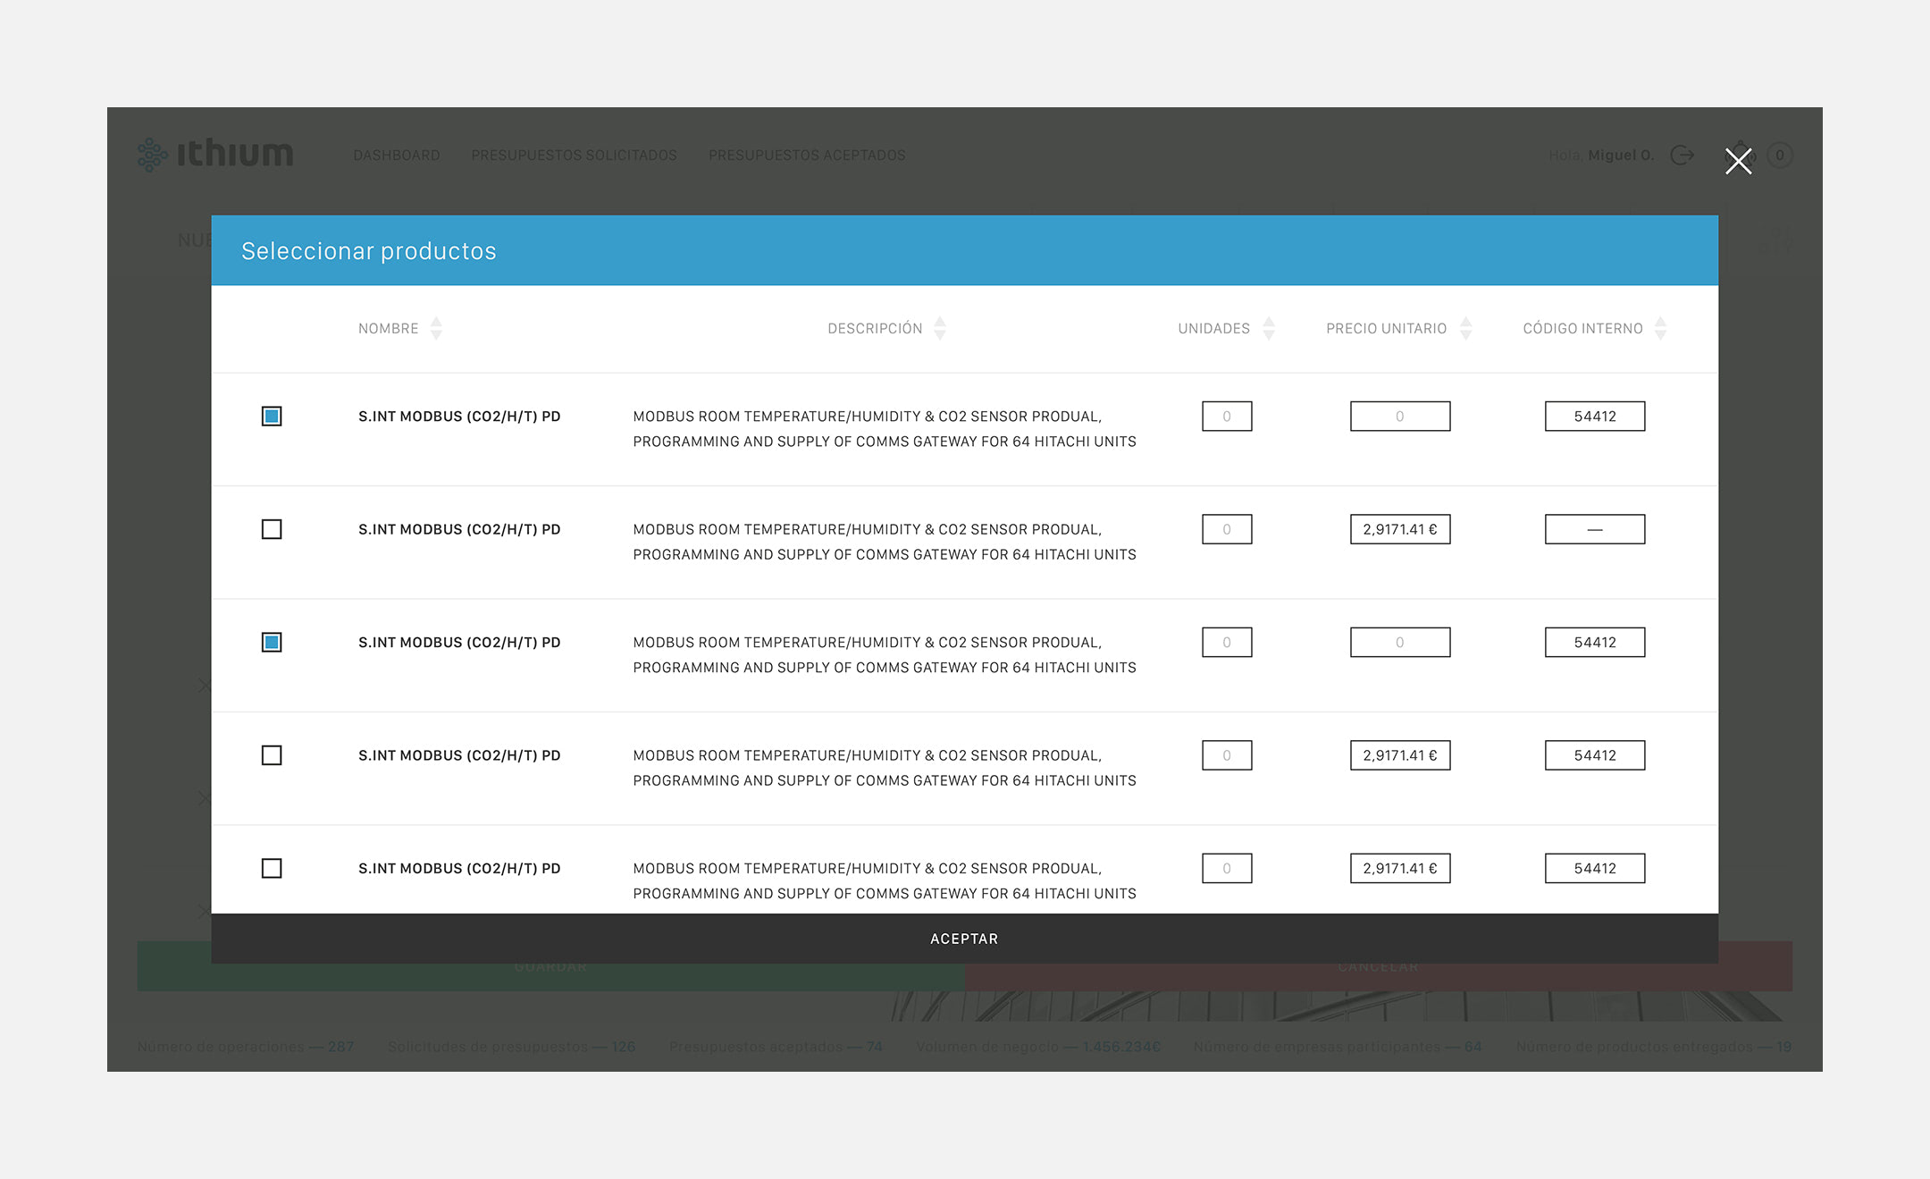Click the DASHBOARD navigation icon
Viewport: 1930px width, 1179px height.
click(x=399, y=155)
